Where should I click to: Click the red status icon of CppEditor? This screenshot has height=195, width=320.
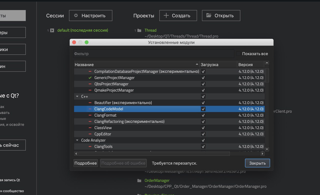click(90, 134)
